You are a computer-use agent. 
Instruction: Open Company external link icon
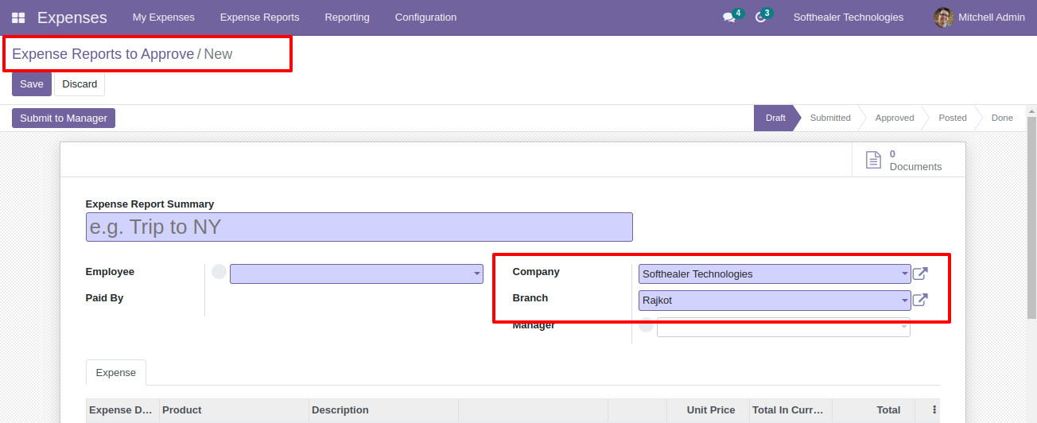tap(920, 274)
